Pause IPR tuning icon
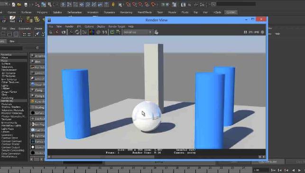The width and height of the screenshot is (305, 173). [x=245, y=32]
